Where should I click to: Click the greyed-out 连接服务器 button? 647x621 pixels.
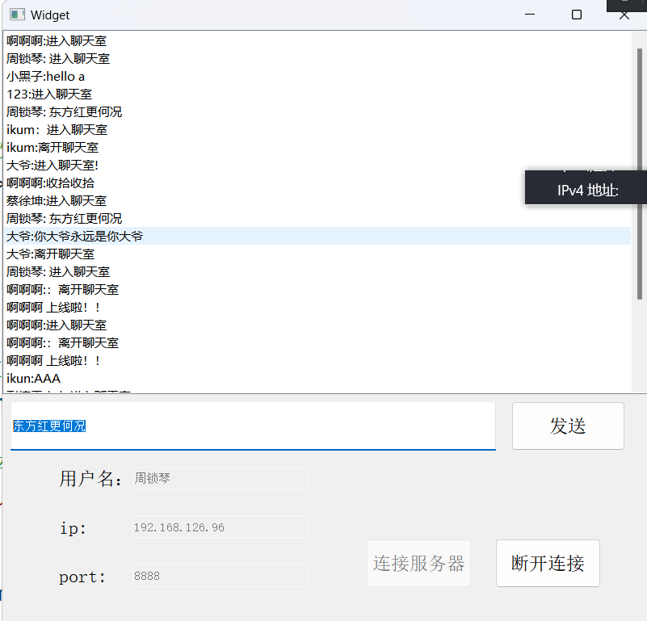pyautogui.click(x=418, y=563)
